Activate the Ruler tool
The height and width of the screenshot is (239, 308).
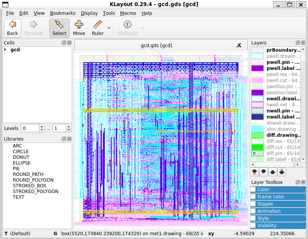pos(98,28)
